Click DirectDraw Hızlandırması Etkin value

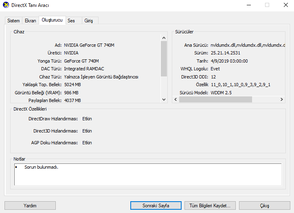pos(87,119)
